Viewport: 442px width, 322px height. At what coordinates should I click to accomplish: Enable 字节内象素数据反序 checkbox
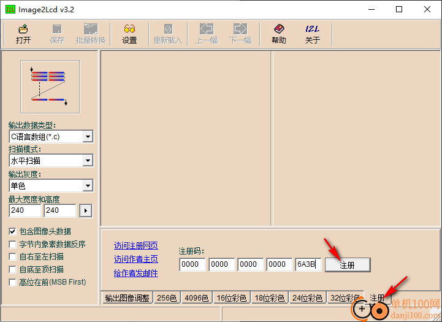12,244
